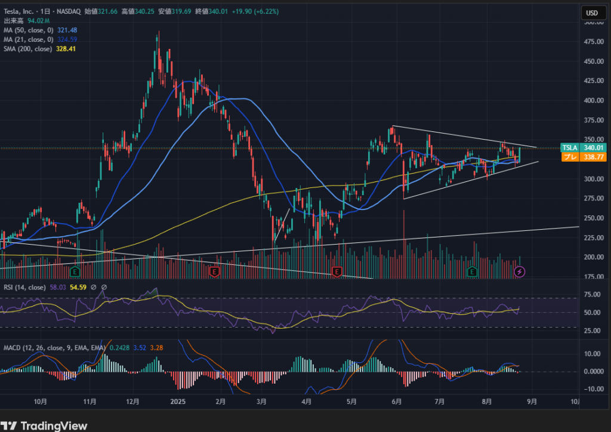Click the MA 21 value 324.59
Viewport: 611px width, 432px height.
pyautogui.click(x=67, y=39)
